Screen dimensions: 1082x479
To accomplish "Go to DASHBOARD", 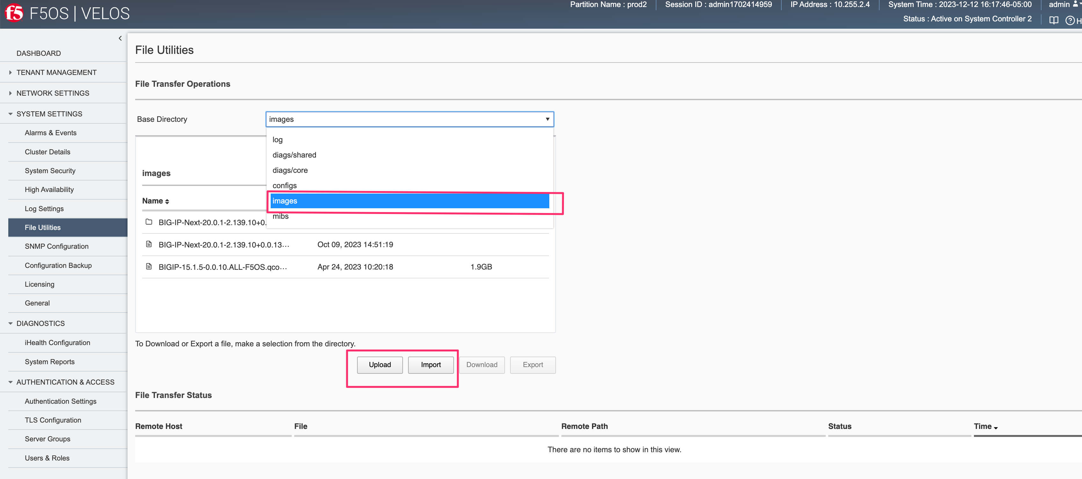I will [39, 53].
